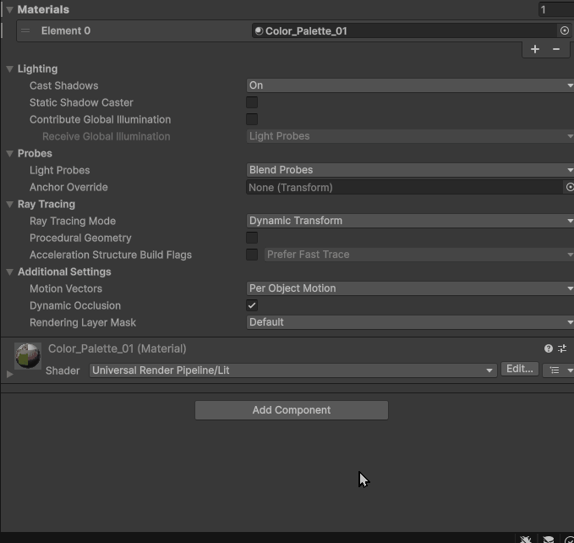Click the plus icon to add material
The height and width of the screenshot is (543, 574).
[535, 49]
